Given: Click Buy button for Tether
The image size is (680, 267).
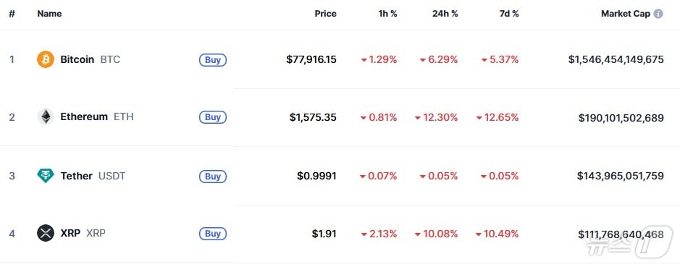Looking at the screenshot, I should 213,177.
